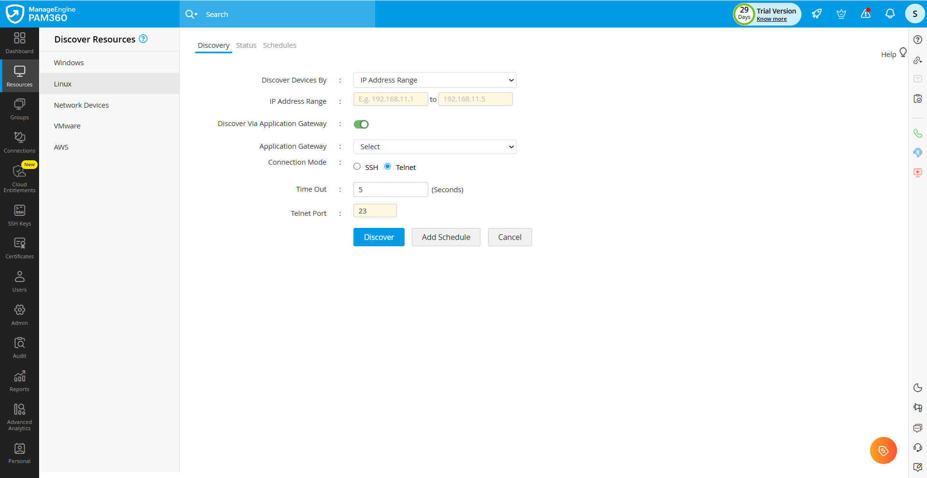
Task: Open the Resources section in the sidebar
Action: point(19,76)
